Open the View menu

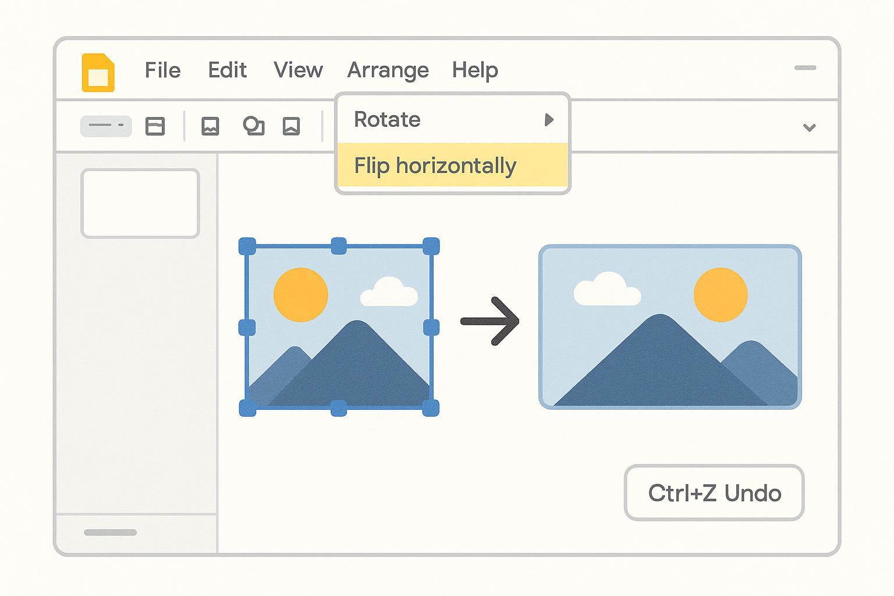click(298, 70)
